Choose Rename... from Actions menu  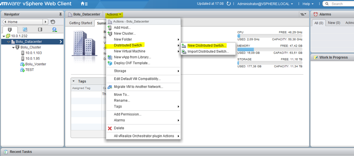[x=143, y=101]
